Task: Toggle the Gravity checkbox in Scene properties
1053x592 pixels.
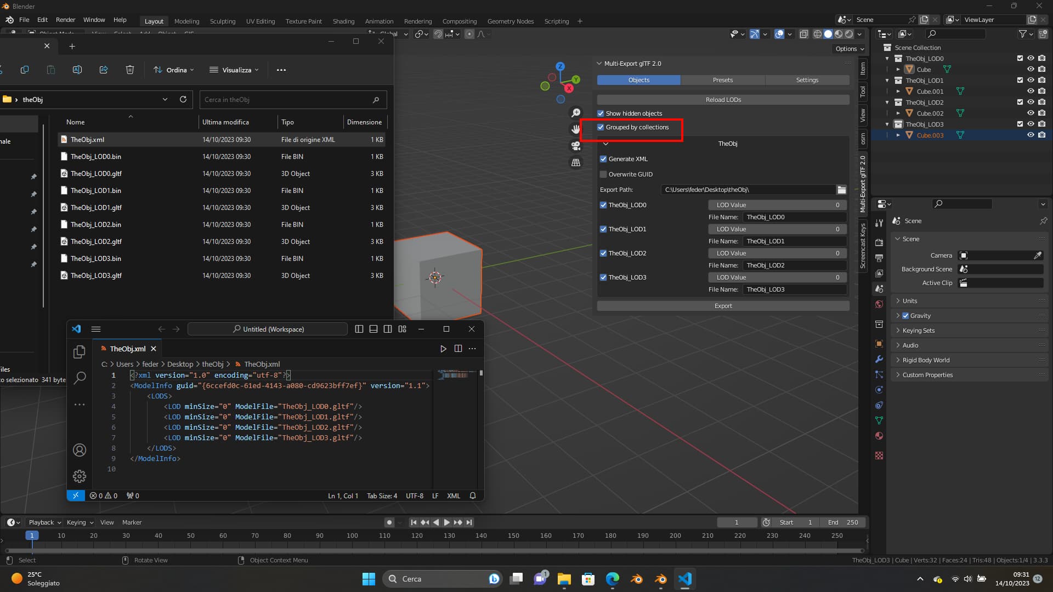Action: 905,316
